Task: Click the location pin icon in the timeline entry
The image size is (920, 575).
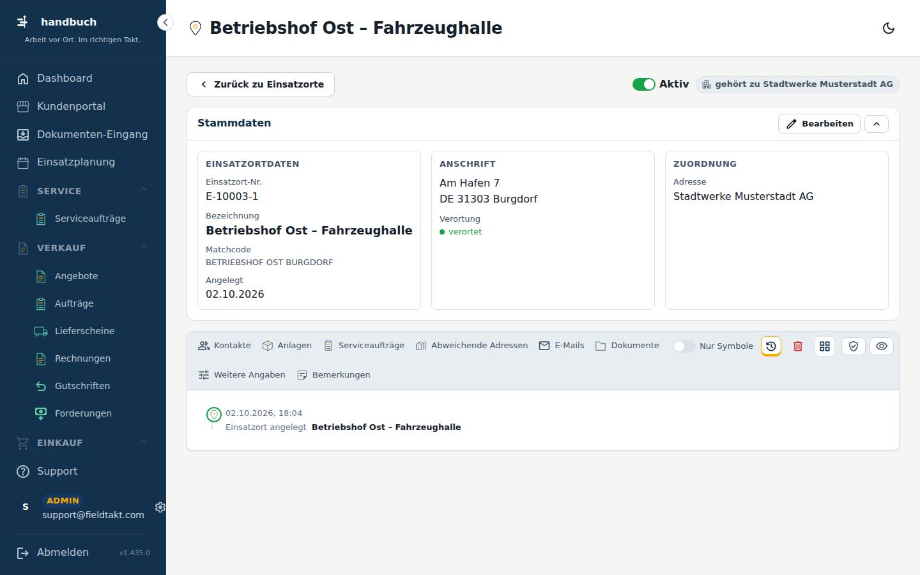Action: pos(214,415)
